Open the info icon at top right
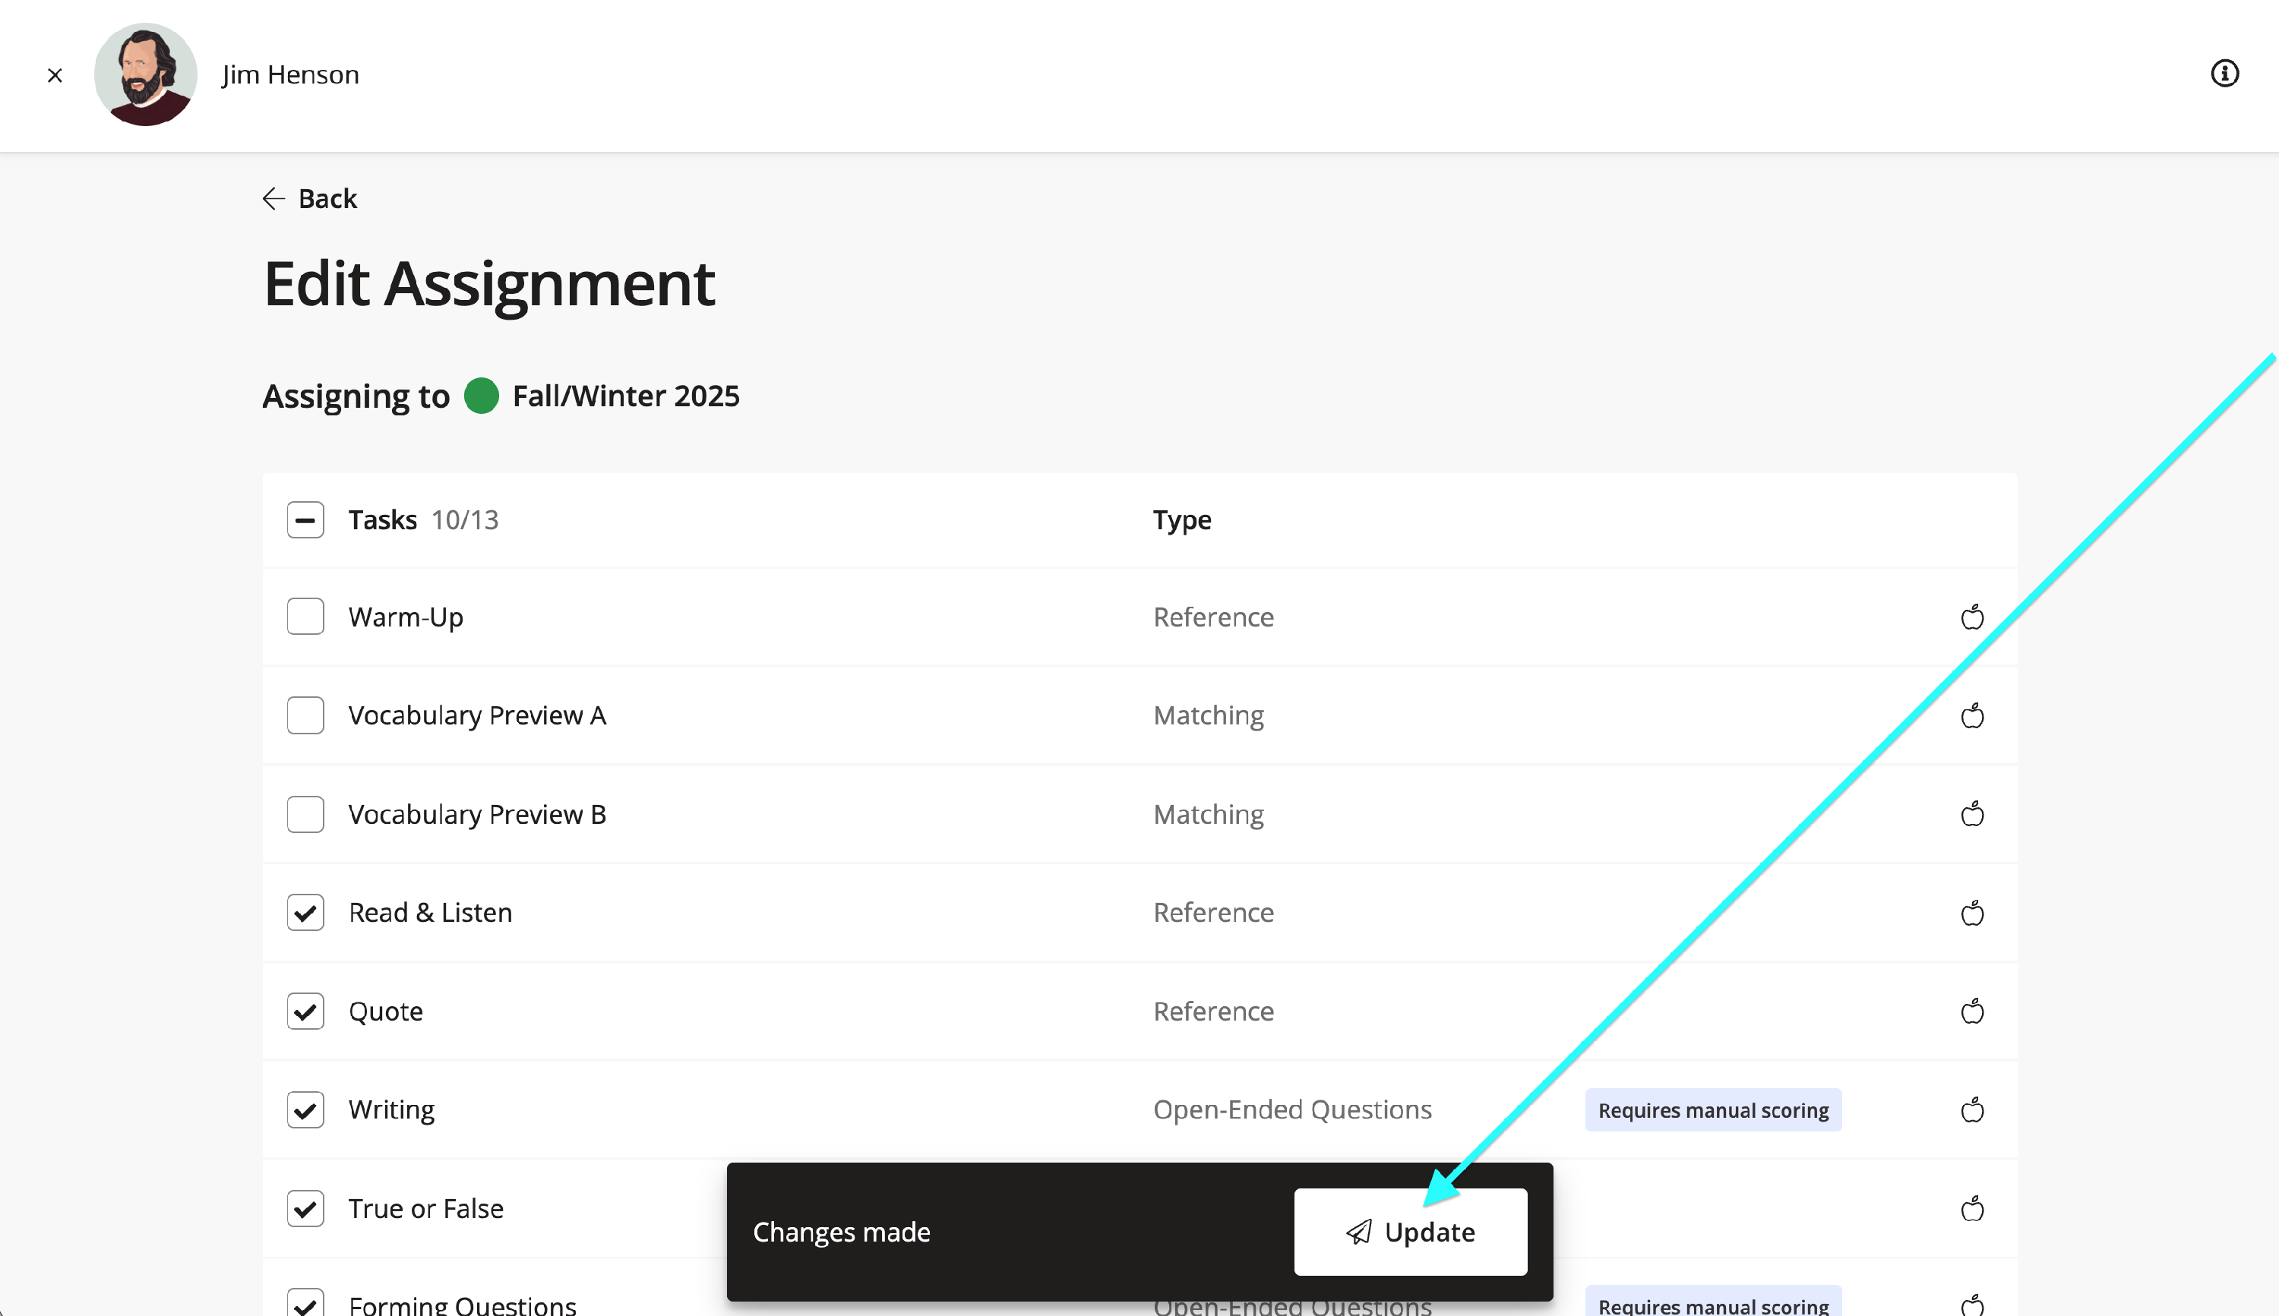The width and height of the screenshot is (2279, 1316). (x=2224, y=73)
